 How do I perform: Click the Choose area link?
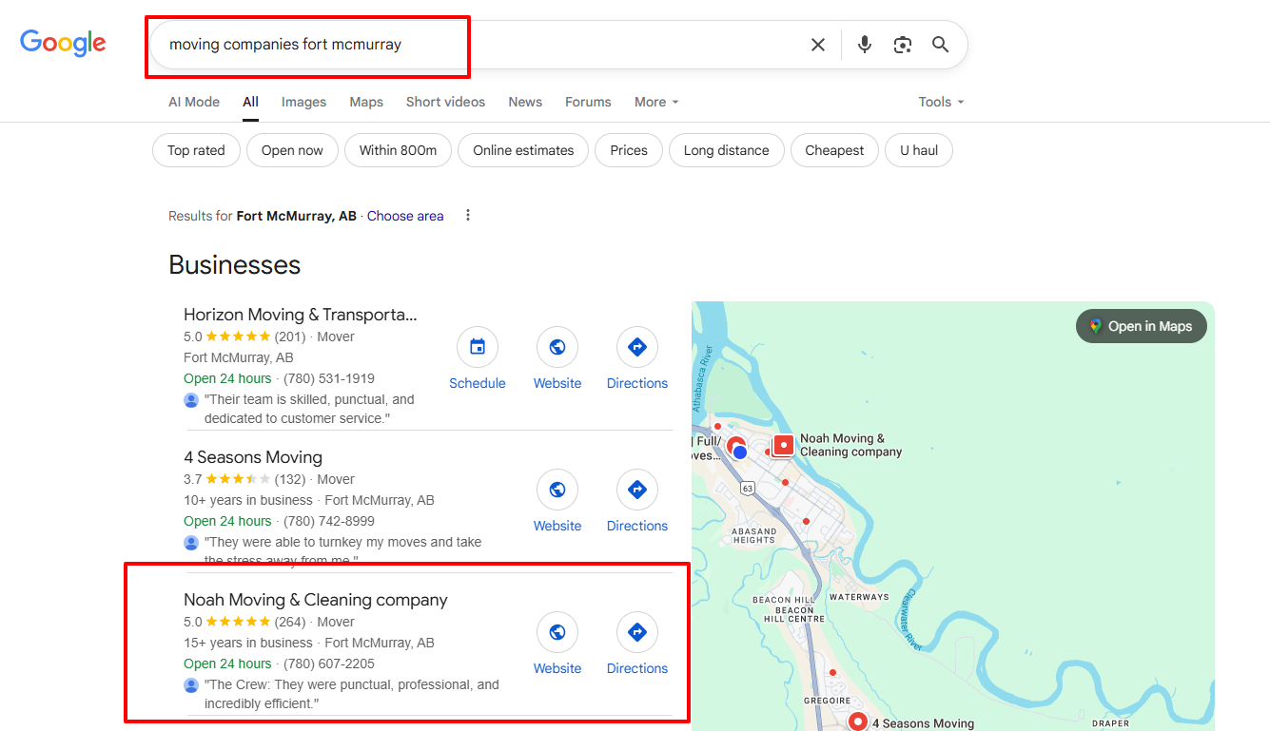pos(405,216)
